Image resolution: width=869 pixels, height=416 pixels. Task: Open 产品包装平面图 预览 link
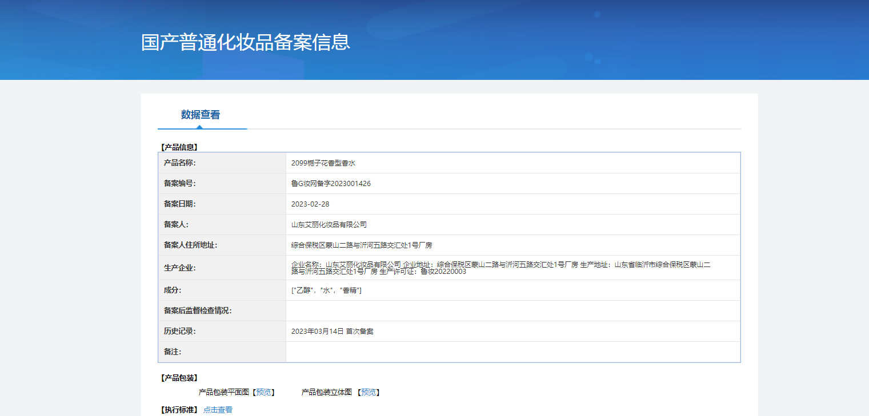coord(263,392)
